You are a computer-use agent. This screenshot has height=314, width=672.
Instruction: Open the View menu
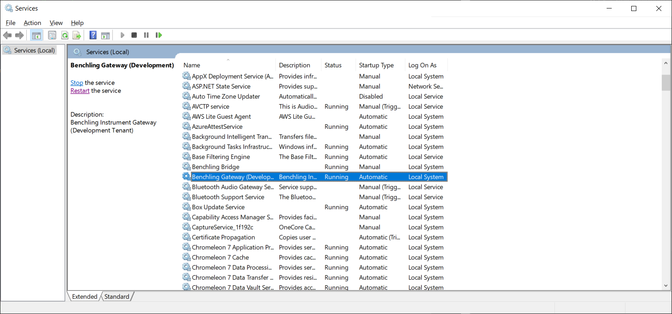click(56, 23)
